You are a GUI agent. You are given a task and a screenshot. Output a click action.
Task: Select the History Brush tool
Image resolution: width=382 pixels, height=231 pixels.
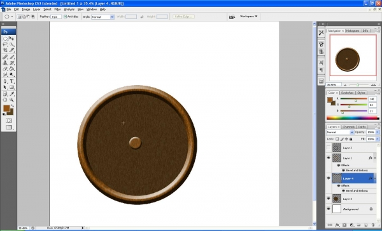(11, 63)
